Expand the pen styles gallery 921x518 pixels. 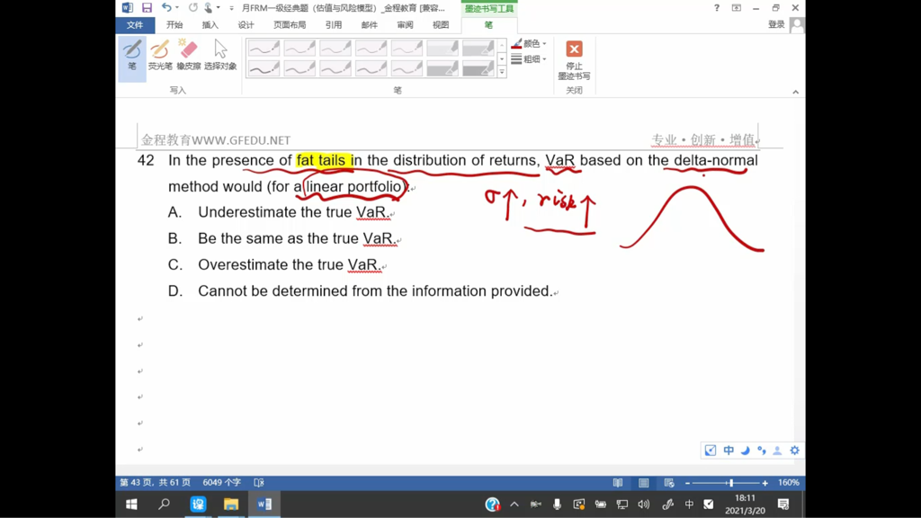pos(502,72)
